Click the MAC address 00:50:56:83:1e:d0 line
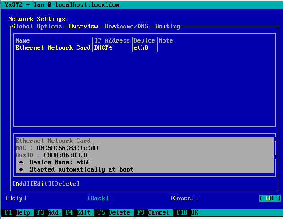The image size is (283, 219). tap(57, 148)
